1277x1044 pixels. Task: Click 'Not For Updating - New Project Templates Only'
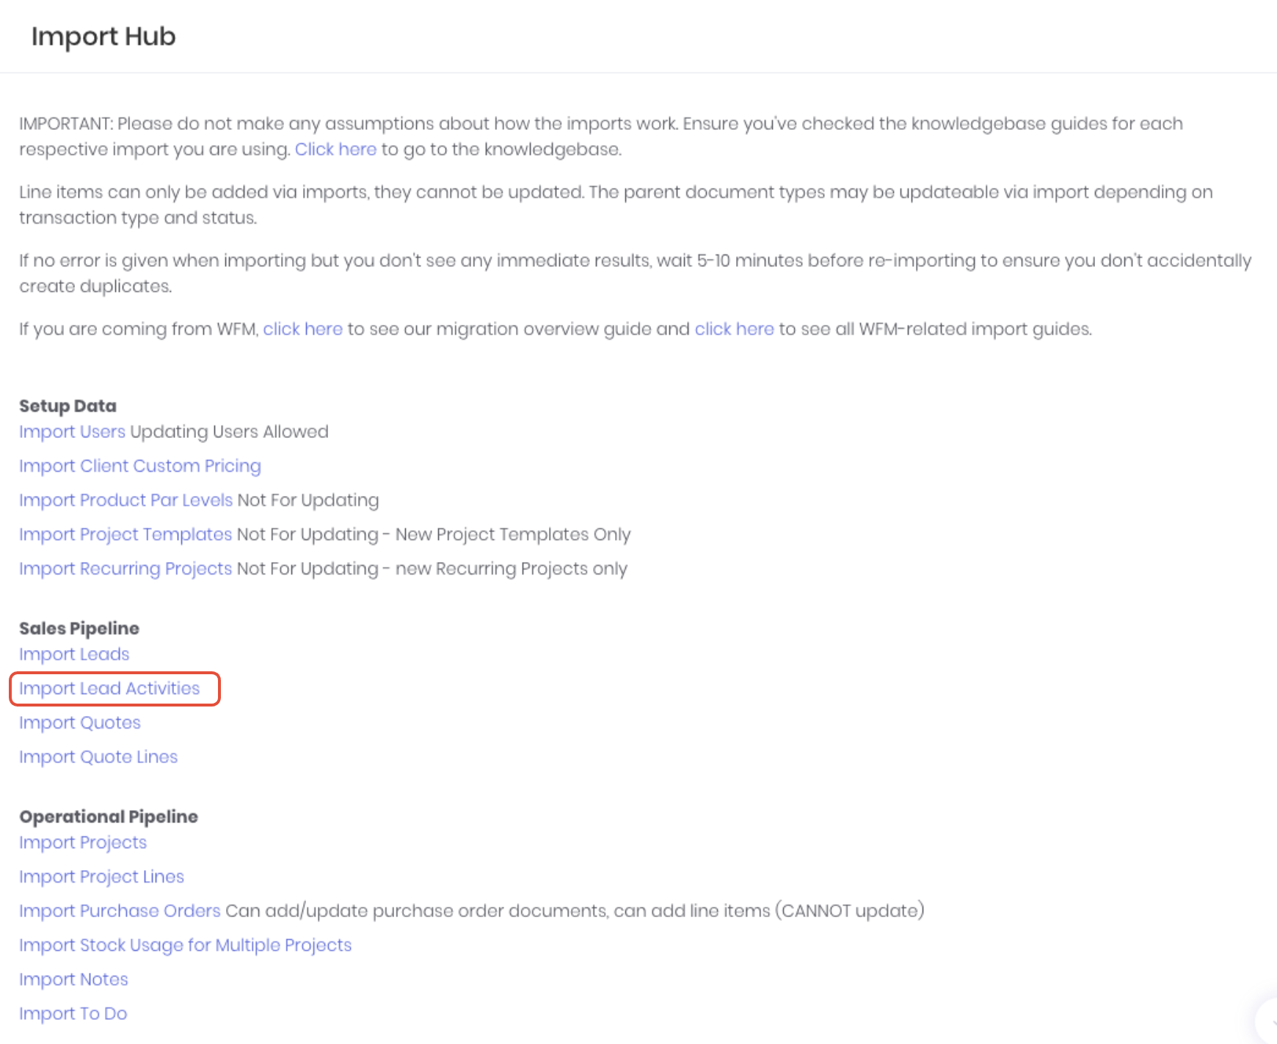click(434, 534)
